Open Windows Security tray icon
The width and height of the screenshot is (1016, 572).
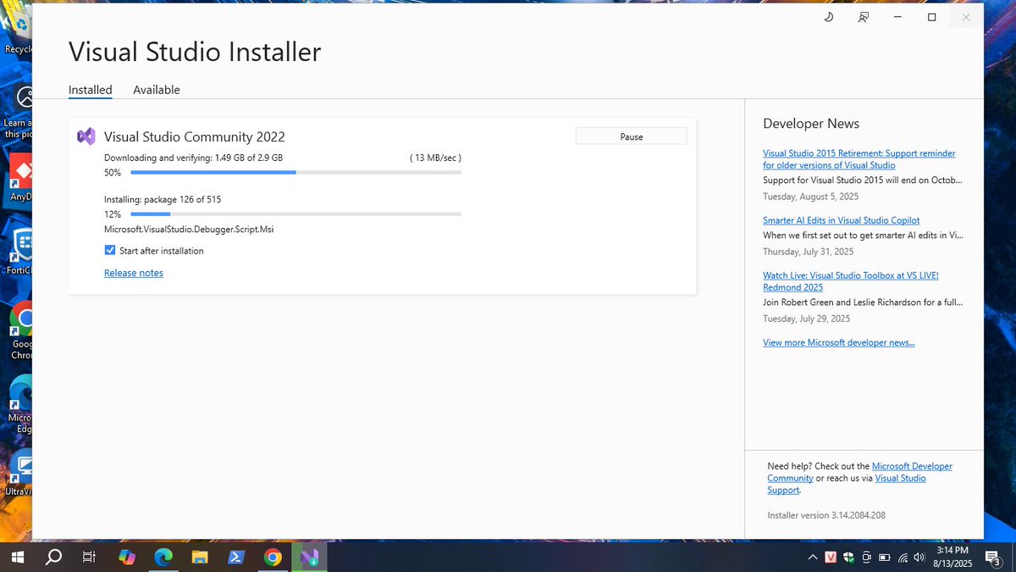pyautogui.click(x=849, y=557)
